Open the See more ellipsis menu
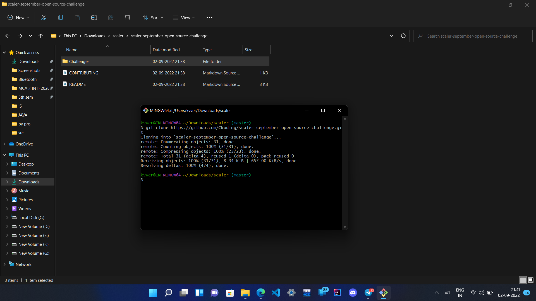536x301 pixels. (x=209, y=17)
